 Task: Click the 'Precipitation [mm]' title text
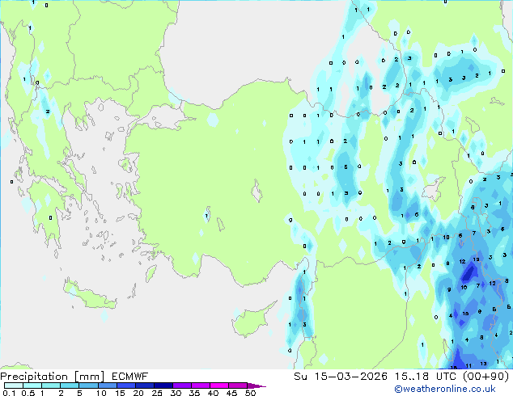53,377
